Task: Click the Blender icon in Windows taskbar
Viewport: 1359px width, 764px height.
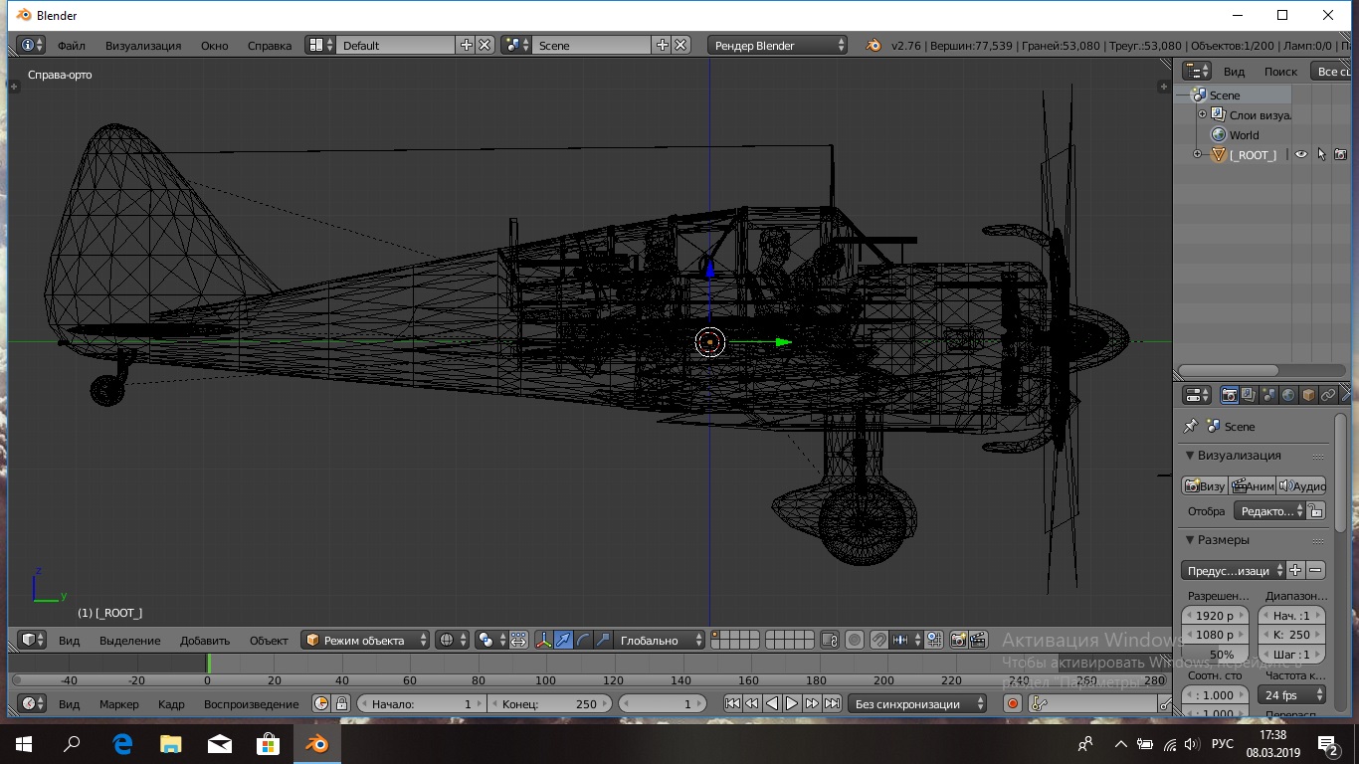Action: point(317,743)
